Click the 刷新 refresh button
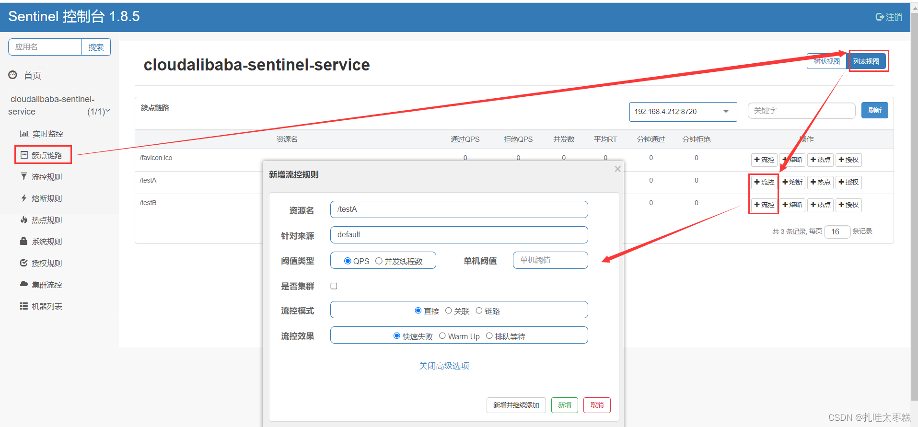This screenshot has width=918, height=427. (x=875, y=110)
